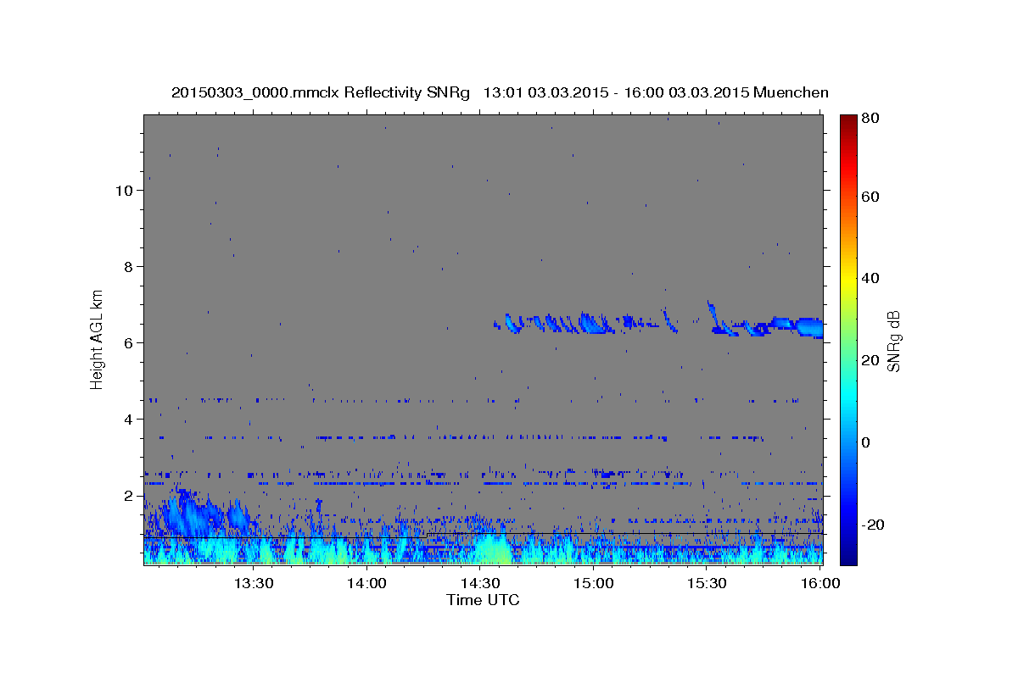Image resolution: width=1018 pixels, height=678 pixels.
Task: Click the green-yellow middle of colorbar
Action: (x=848, y=320)
